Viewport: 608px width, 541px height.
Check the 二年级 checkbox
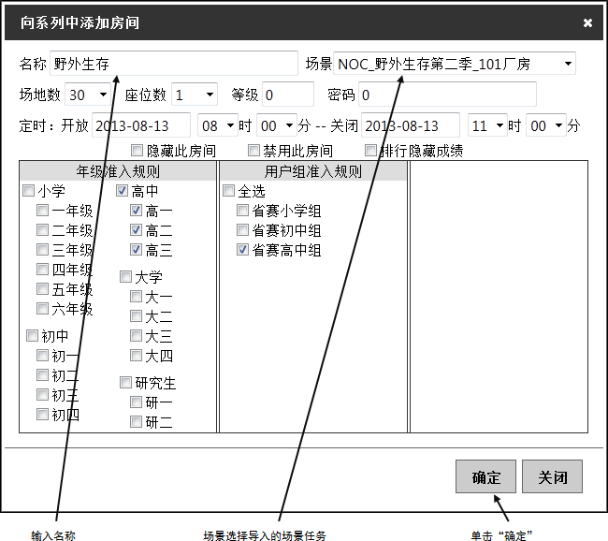(x=42, y=229)
